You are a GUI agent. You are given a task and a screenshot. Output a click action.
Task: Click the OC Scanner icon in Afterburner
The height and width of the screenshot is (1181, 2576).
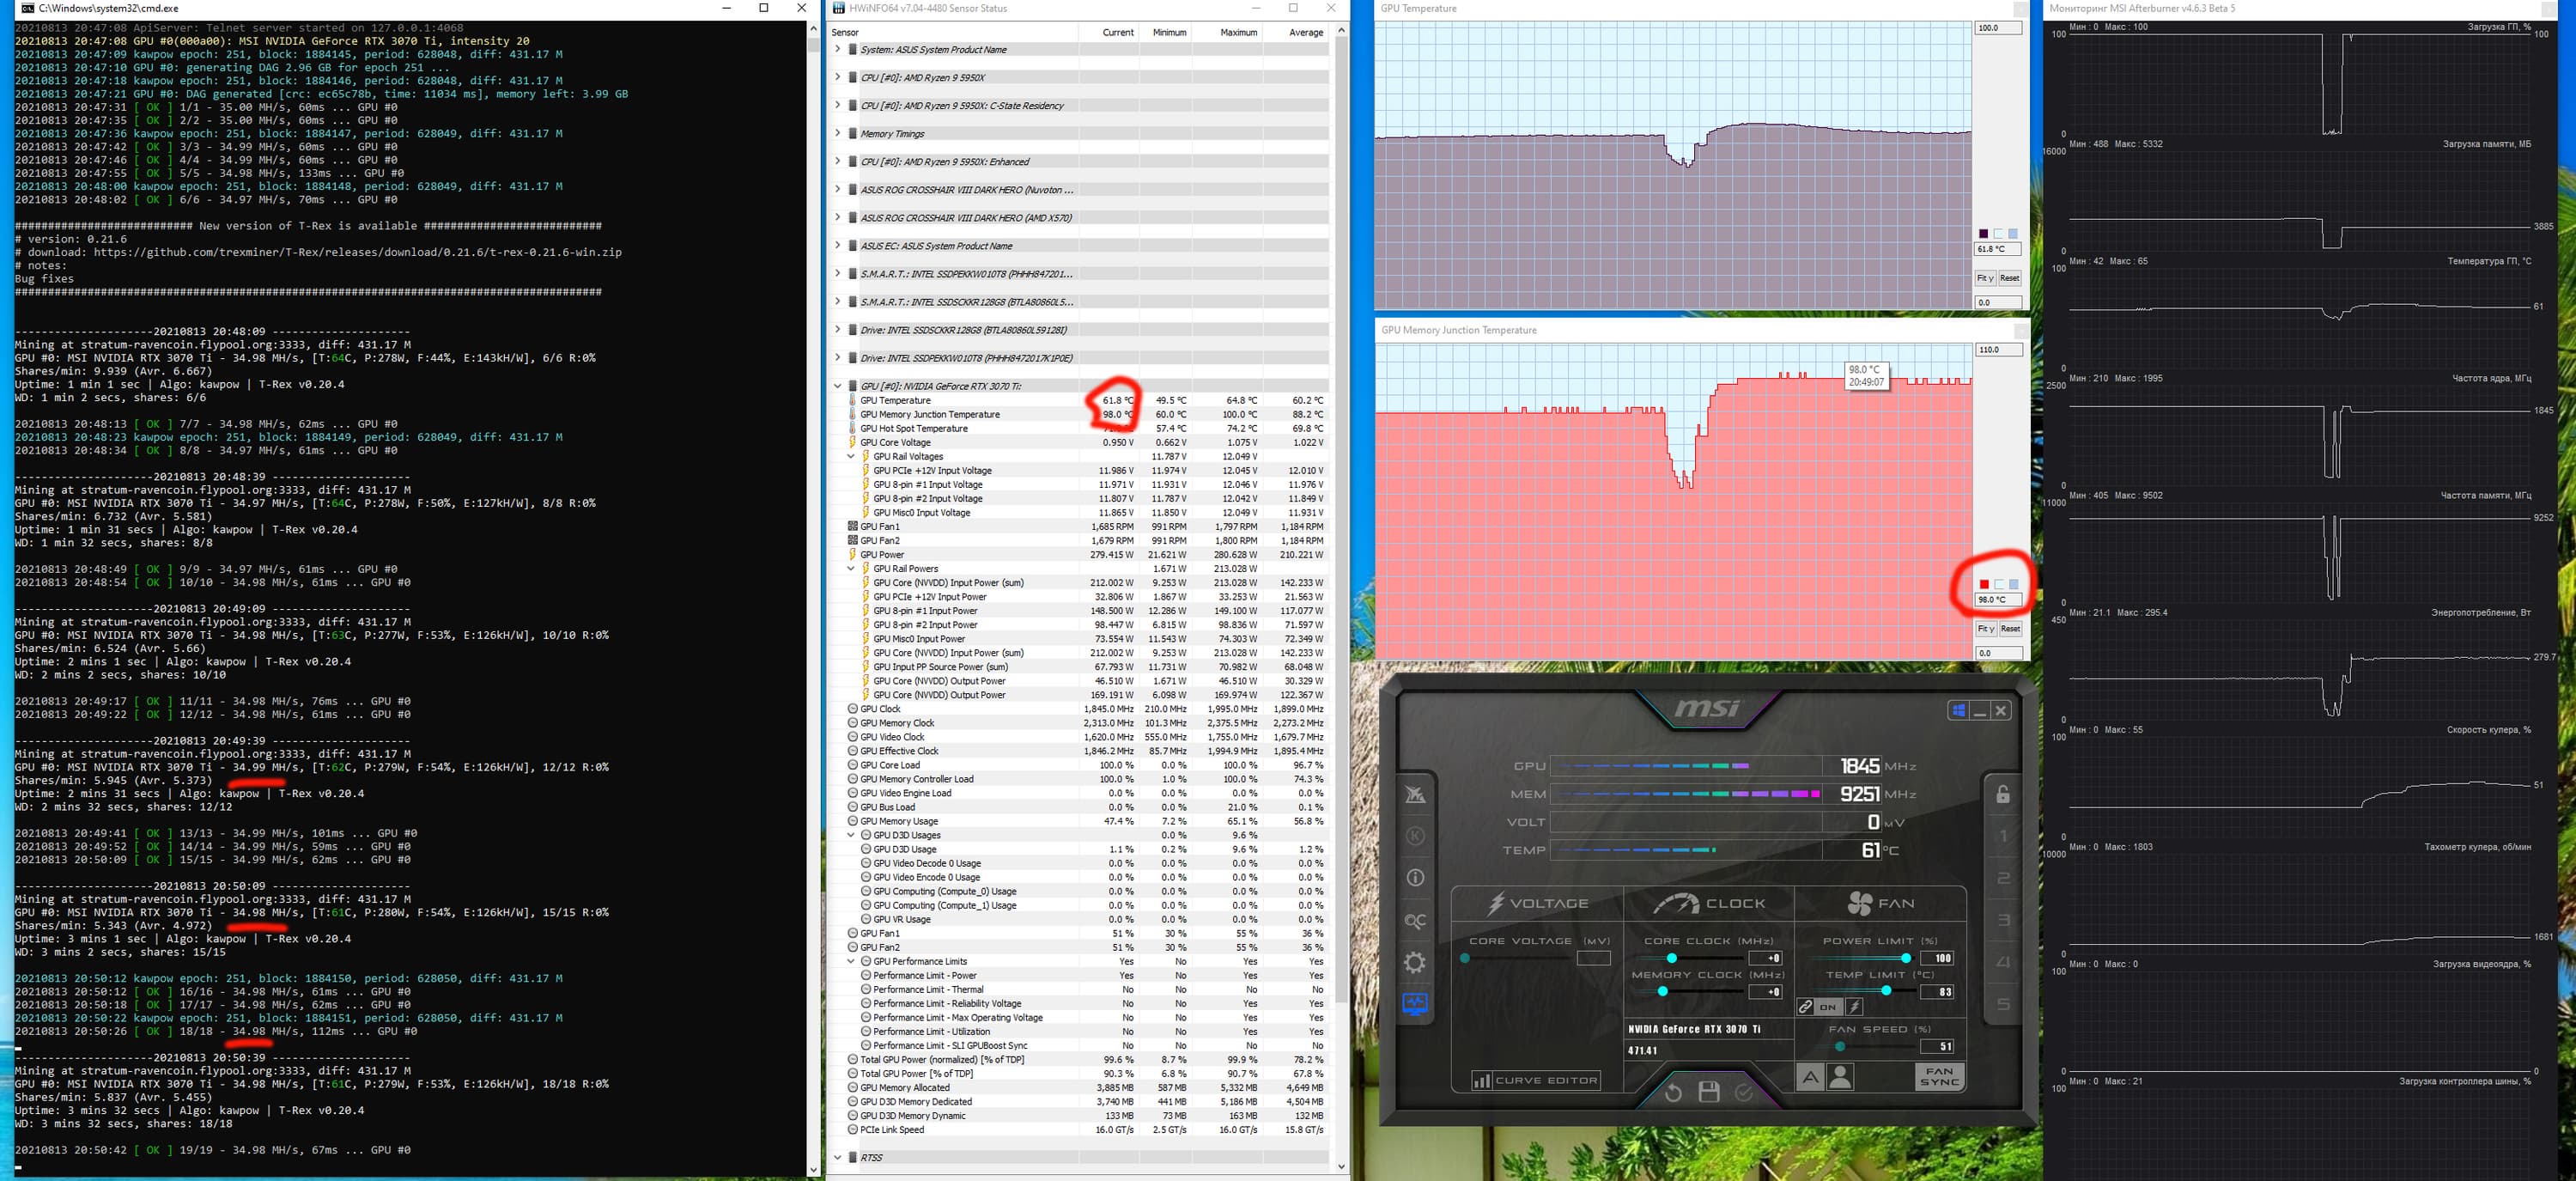pos(1415,921)
